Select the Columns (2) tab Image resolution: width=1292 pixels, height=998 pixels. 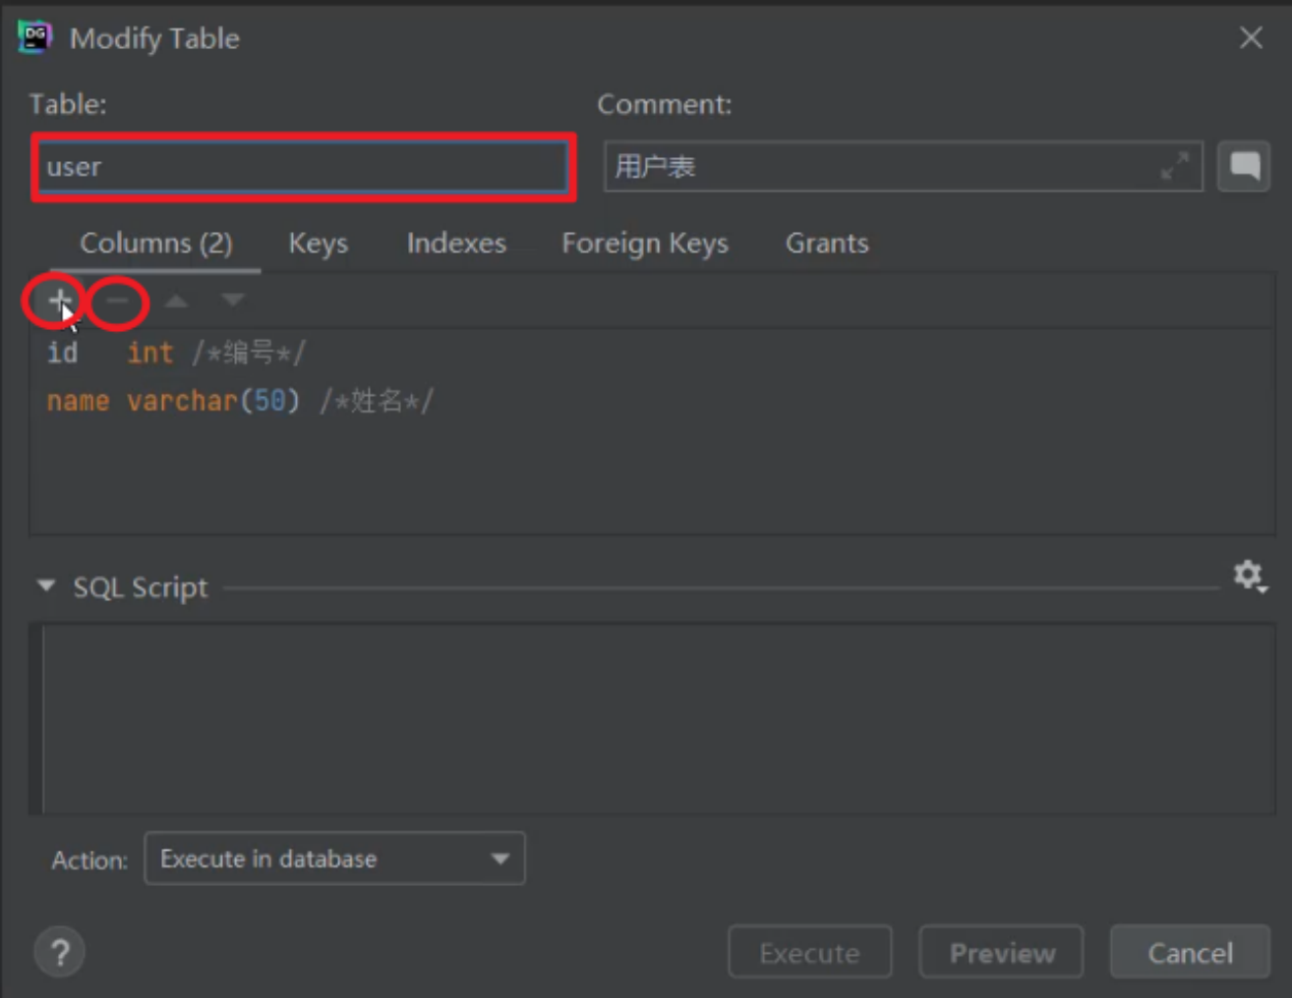[x=155, y=244]
